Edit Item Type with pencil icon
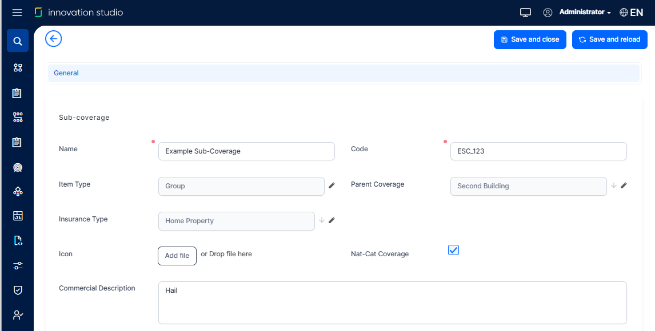This screenshot has width=655, height=331. pos(332,185)
